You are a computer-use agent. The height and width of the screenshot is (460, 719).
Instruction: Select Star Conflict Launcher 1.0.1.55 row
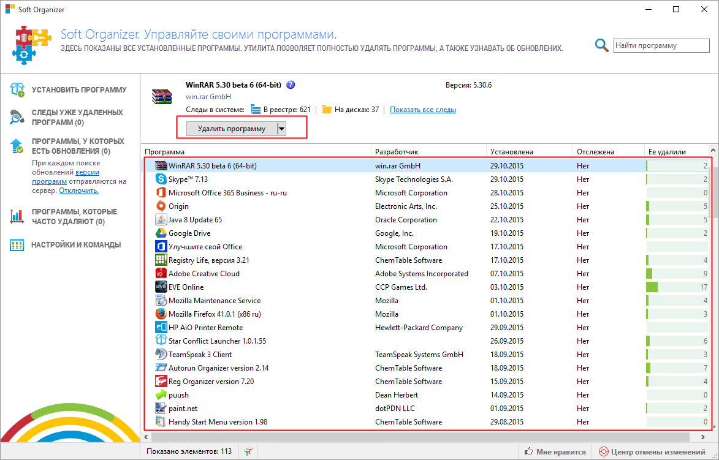click(427, 341)
